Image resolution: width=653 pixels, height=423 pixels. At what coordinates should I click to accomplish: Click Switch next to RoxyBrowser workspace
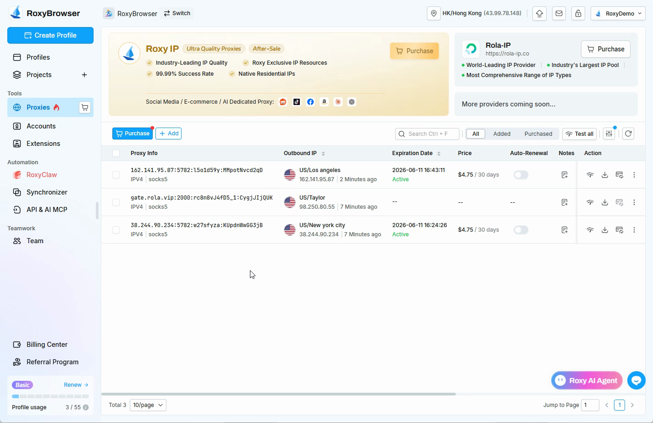[177, 13]
